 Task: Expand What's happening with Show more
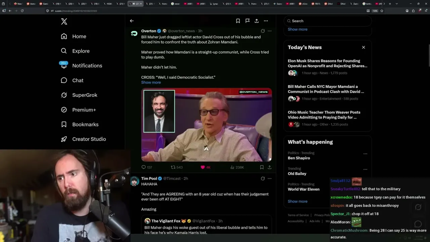pyautogui.click(x=297, y=201)
